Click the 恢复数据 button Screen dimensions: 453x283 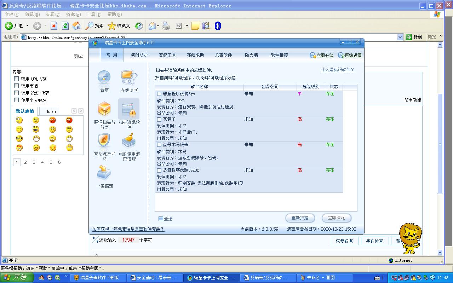pyautogui.click(x=345, y=241)
